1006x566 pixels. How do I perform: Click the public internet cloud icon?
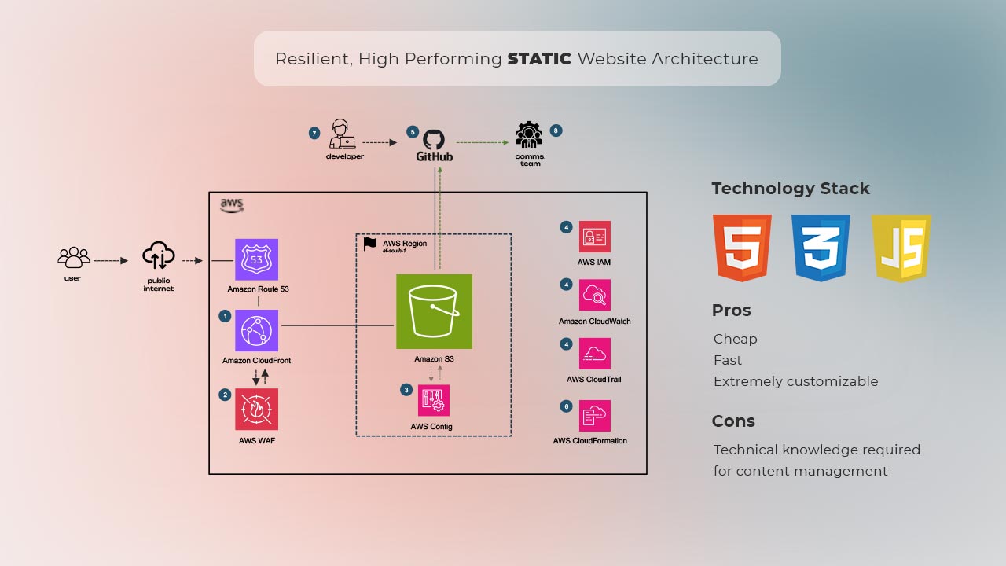159,257
